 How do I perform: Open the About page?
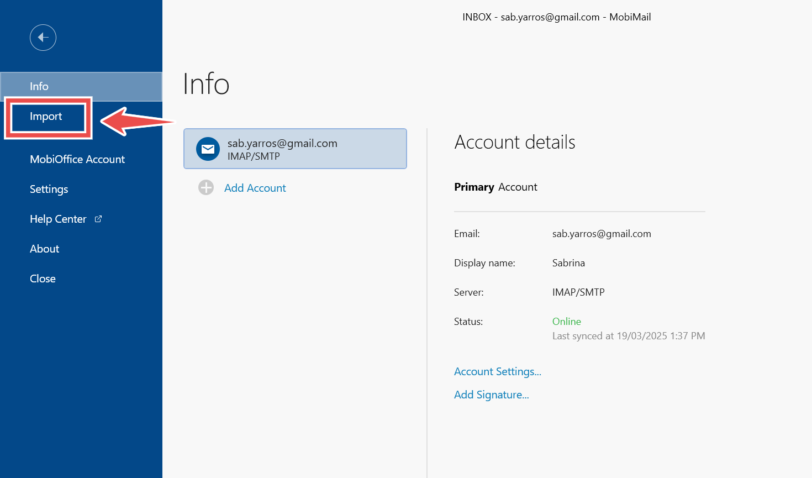[x=45, y=249]
